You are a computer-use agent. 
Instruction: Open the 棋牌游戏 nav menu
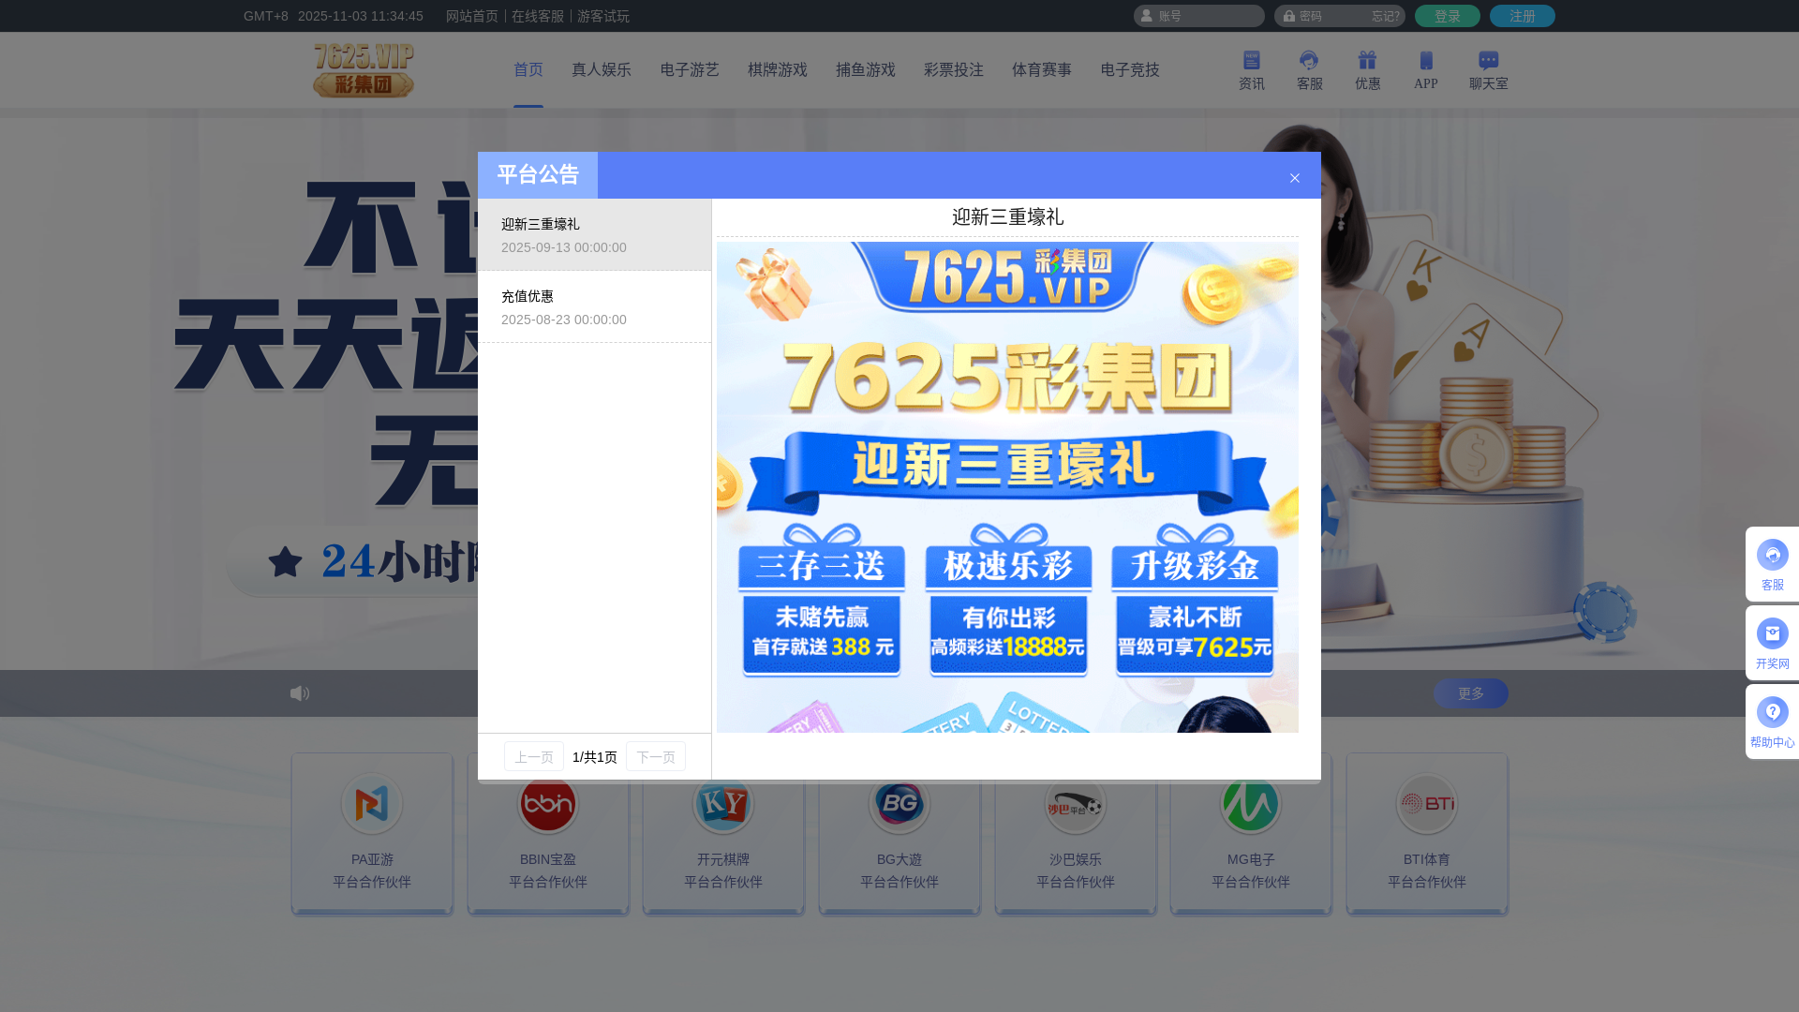tap(778, 70)
